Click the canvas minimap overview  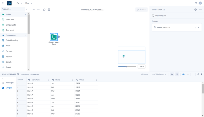[x=132, y=57]
